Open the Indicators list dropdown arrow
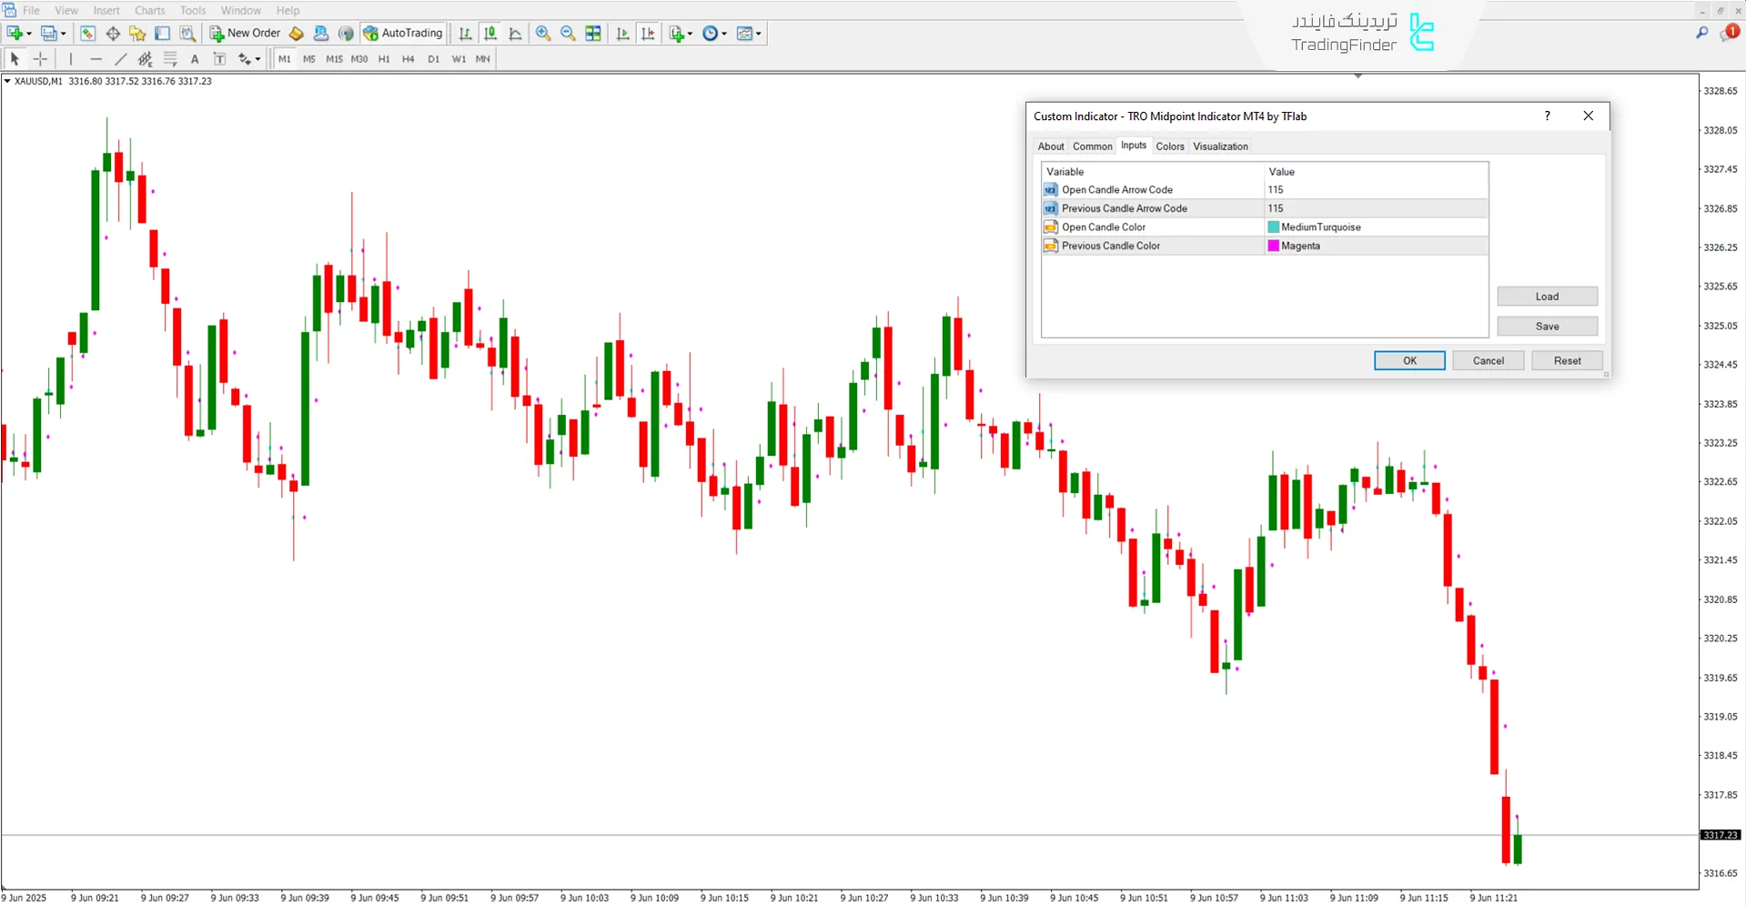 pyautogui.click(x=690, y=34)
